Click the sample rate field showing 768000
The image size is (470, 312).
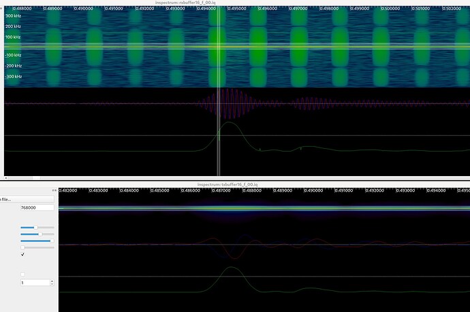(x=37, y=207)
